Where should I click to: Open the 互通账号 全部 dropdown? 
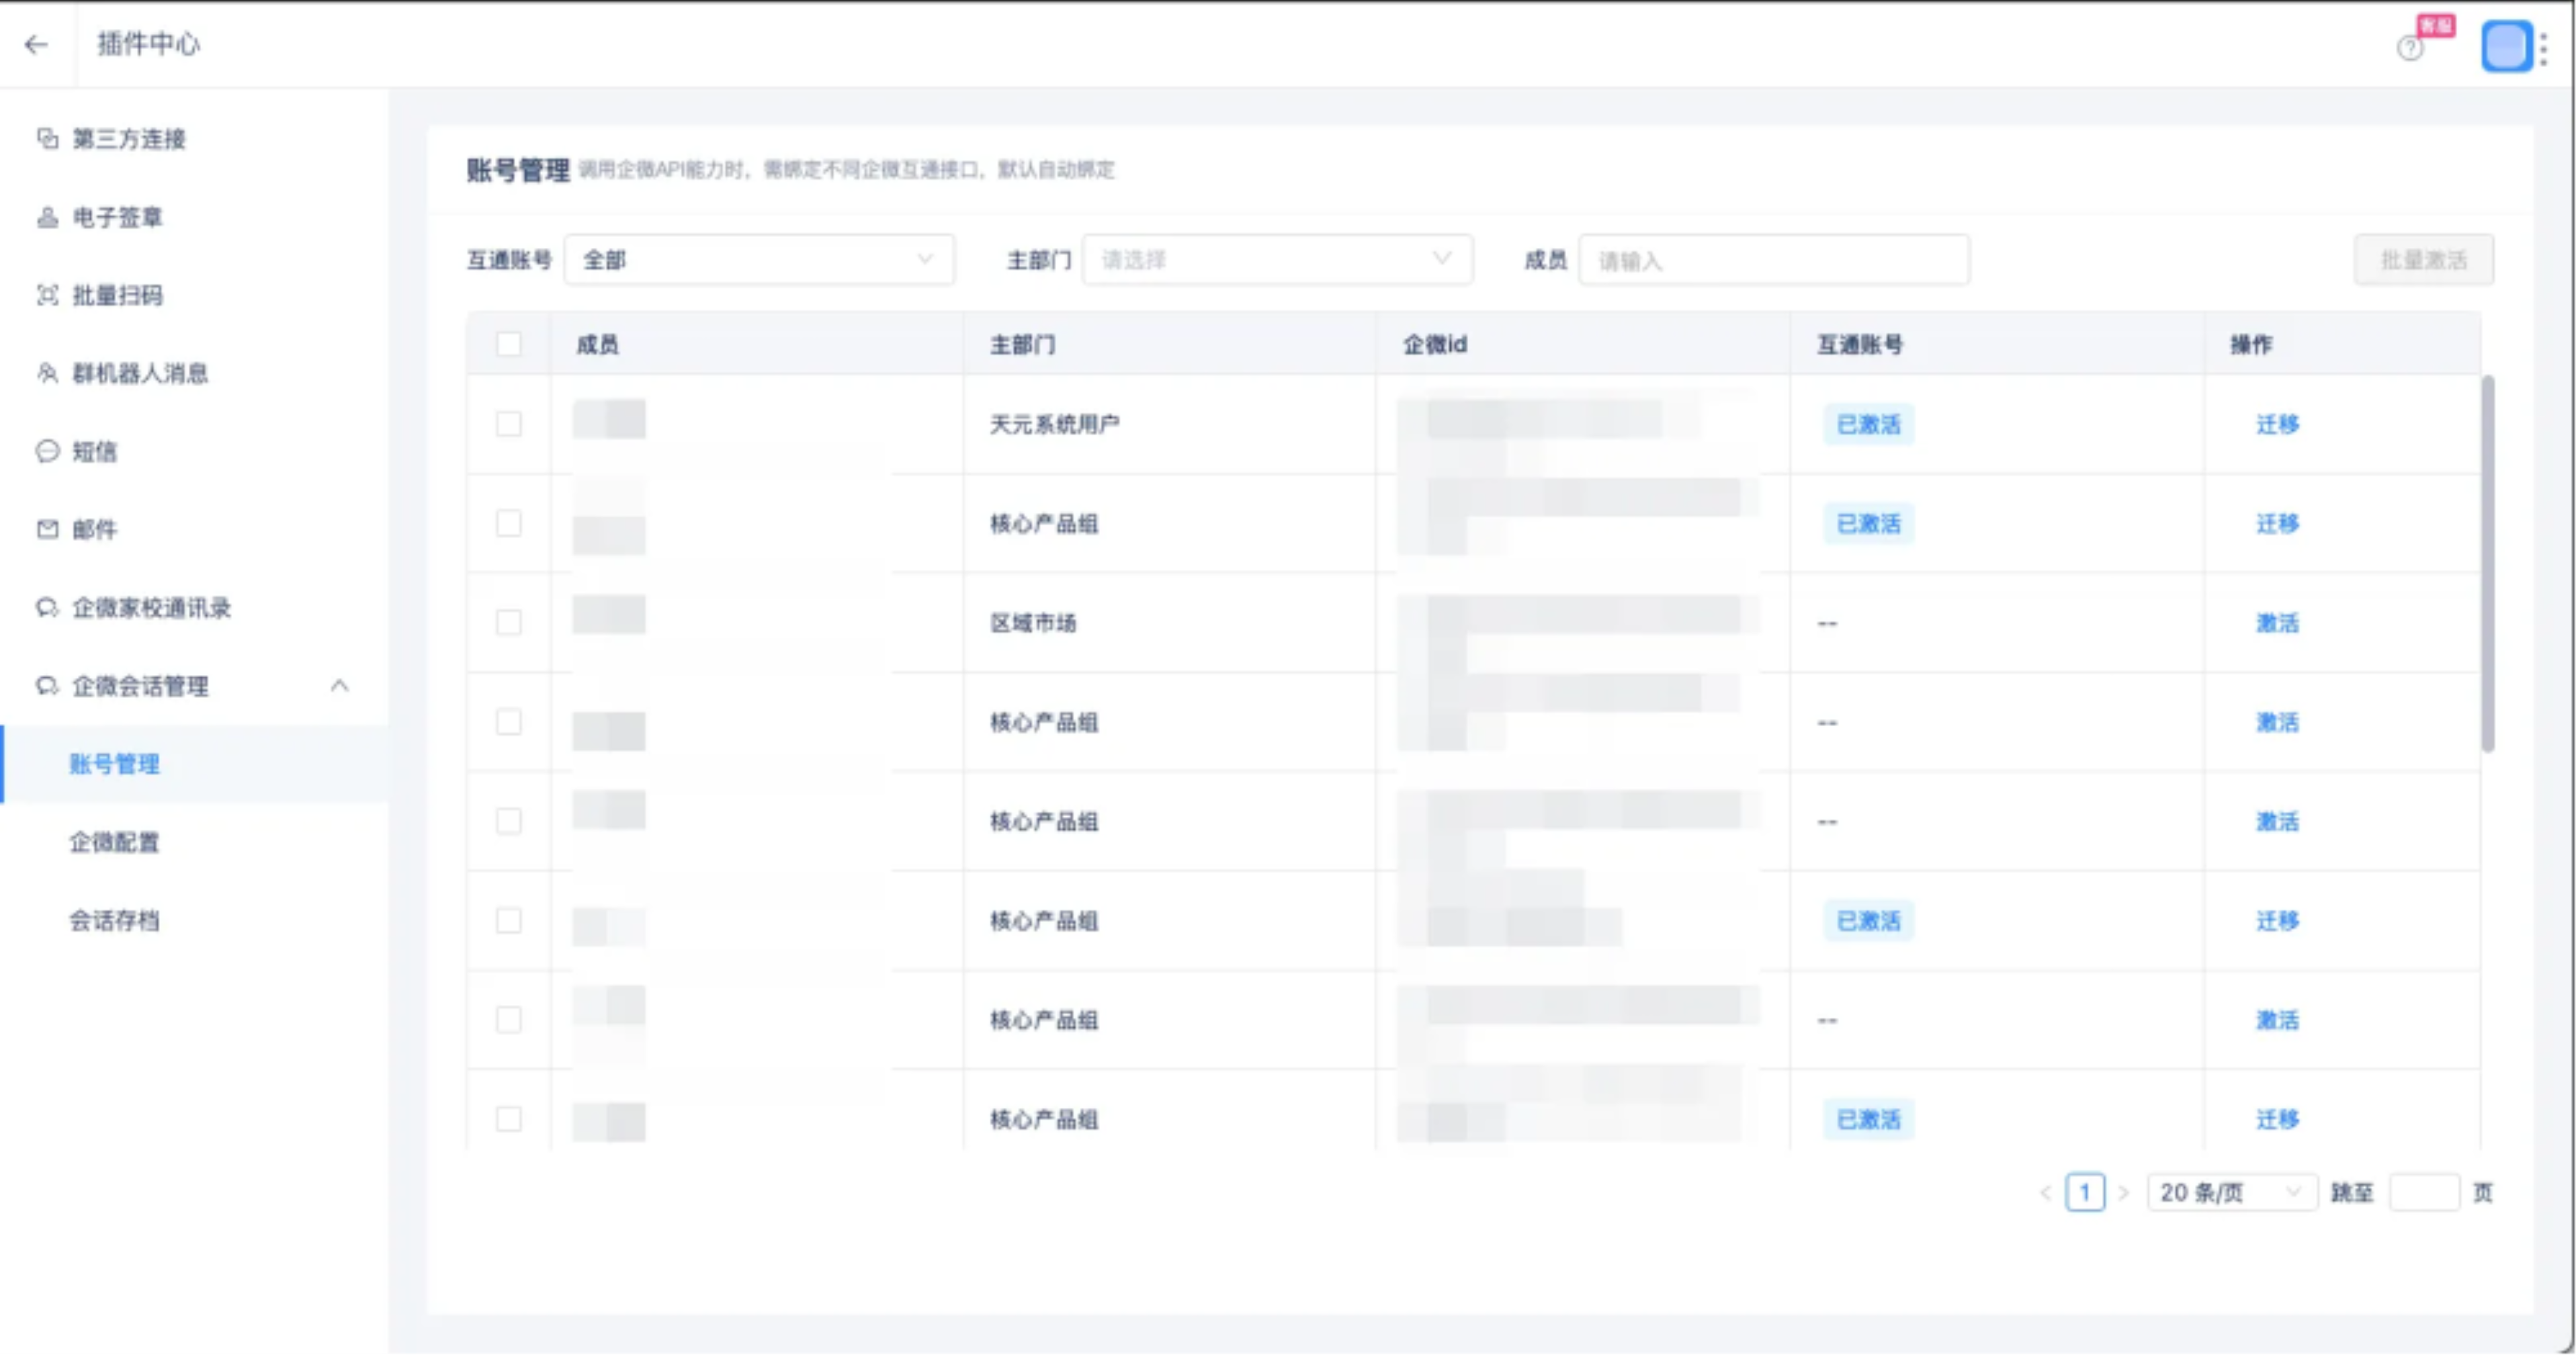(759, 260)
